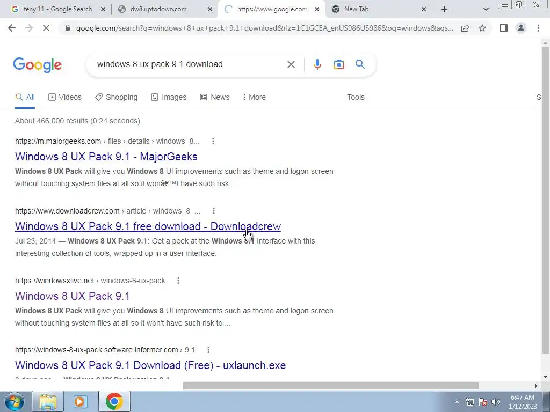The image size is (550, 412).
Task: Open the Windows Start menu
Action: [14, 401]
